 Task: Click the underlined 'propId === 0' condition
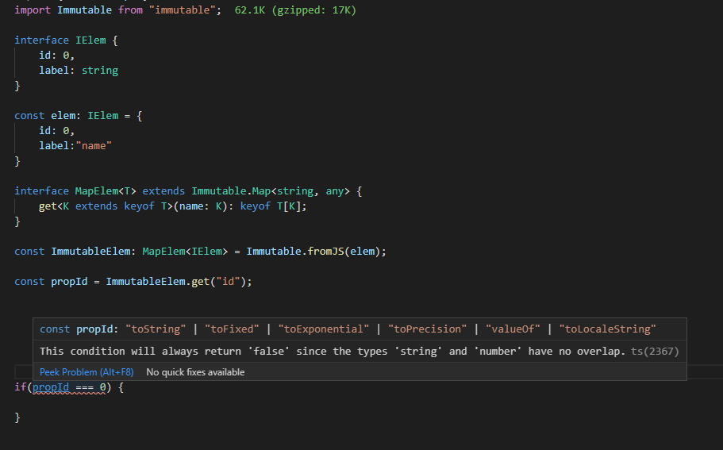[x=69, y=387]
